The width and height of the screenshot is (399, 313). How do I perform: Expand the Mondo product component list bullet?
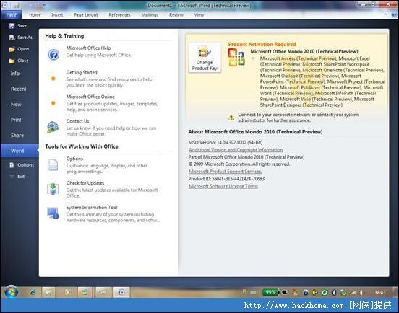pyautogui.click(x=253, y=58)
